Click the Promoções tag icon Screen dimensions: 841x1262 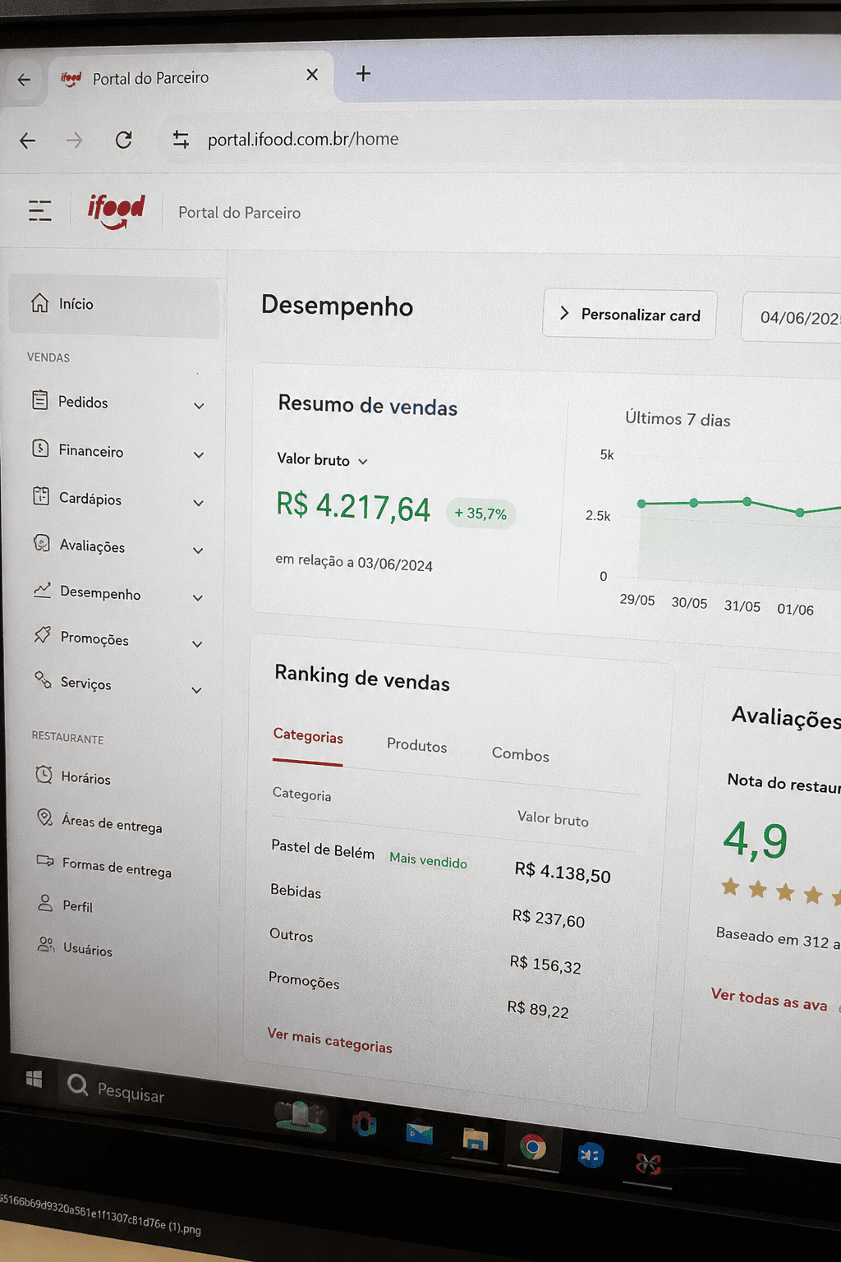43,635
